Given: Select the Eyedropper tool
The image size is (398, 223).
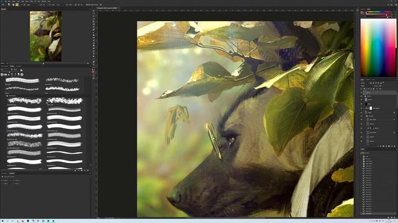Looking at the screenshot, I should pos(94,27).
